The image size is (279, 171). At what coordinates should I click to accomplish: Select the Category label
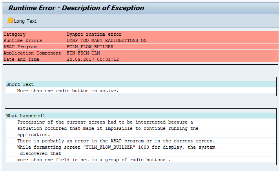pyautogui.click(x=15, y=34)
